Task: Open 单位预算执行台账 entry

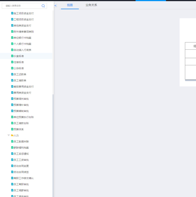Action: (24, 117)
